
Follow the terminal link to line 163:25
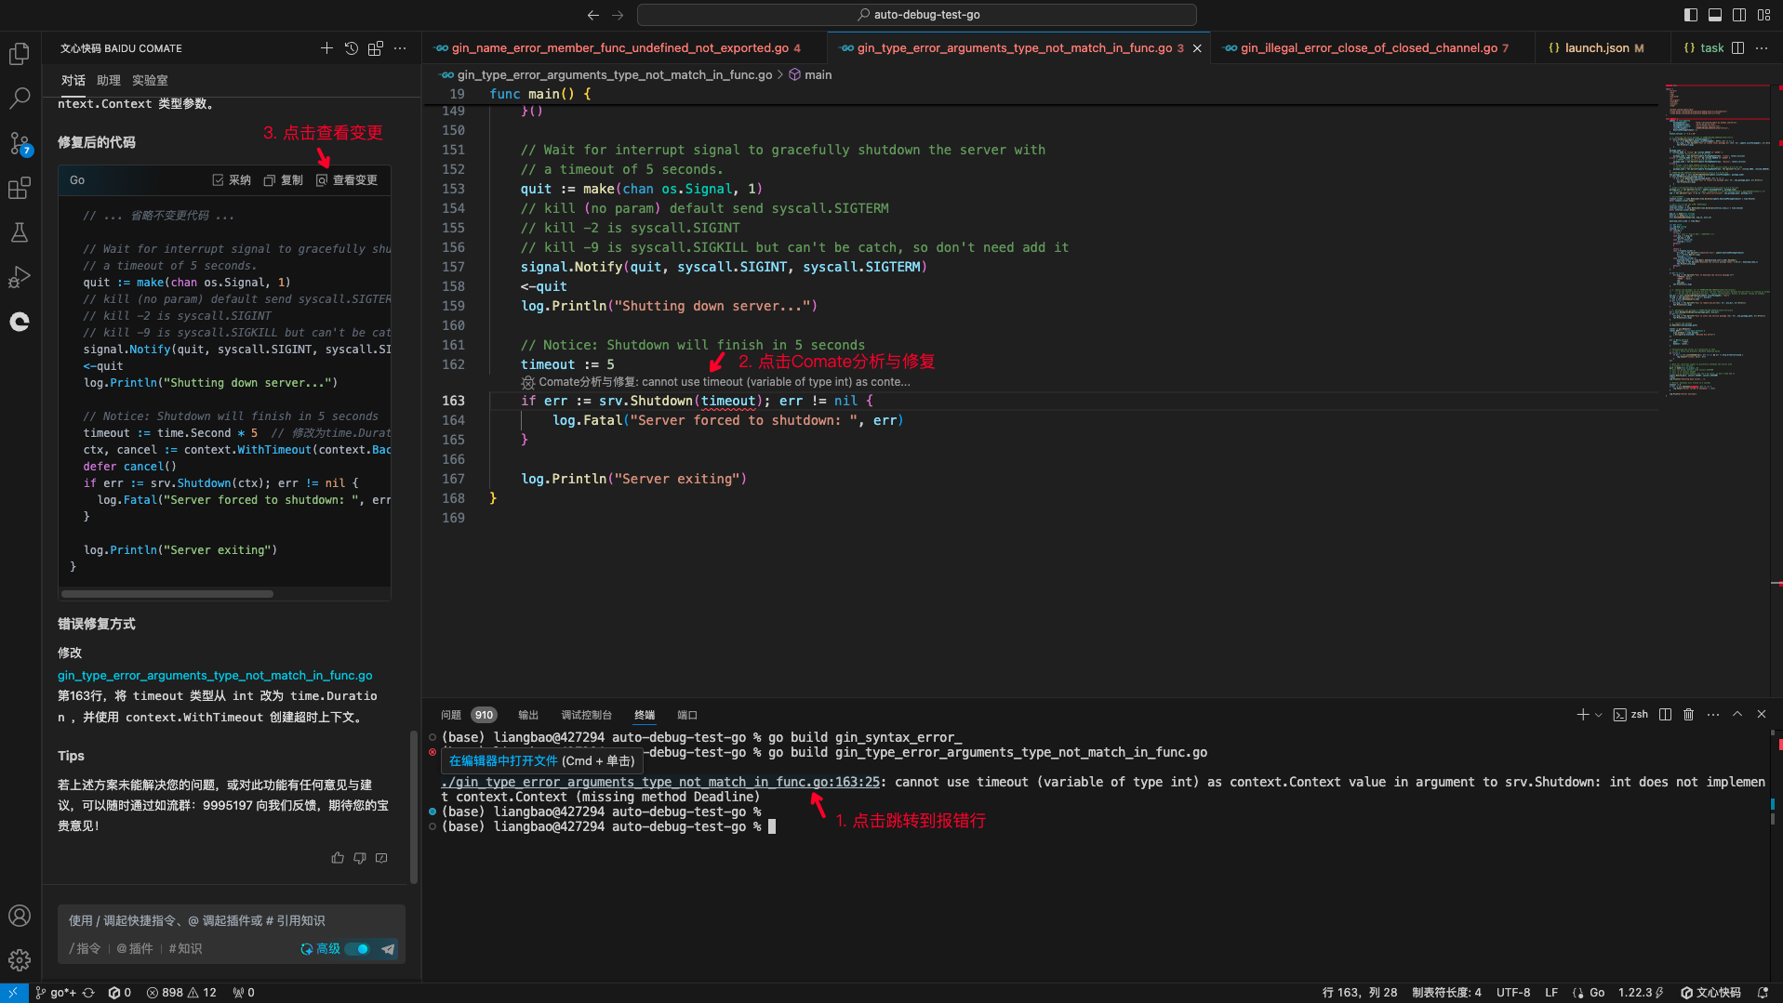tap(660, 783)
